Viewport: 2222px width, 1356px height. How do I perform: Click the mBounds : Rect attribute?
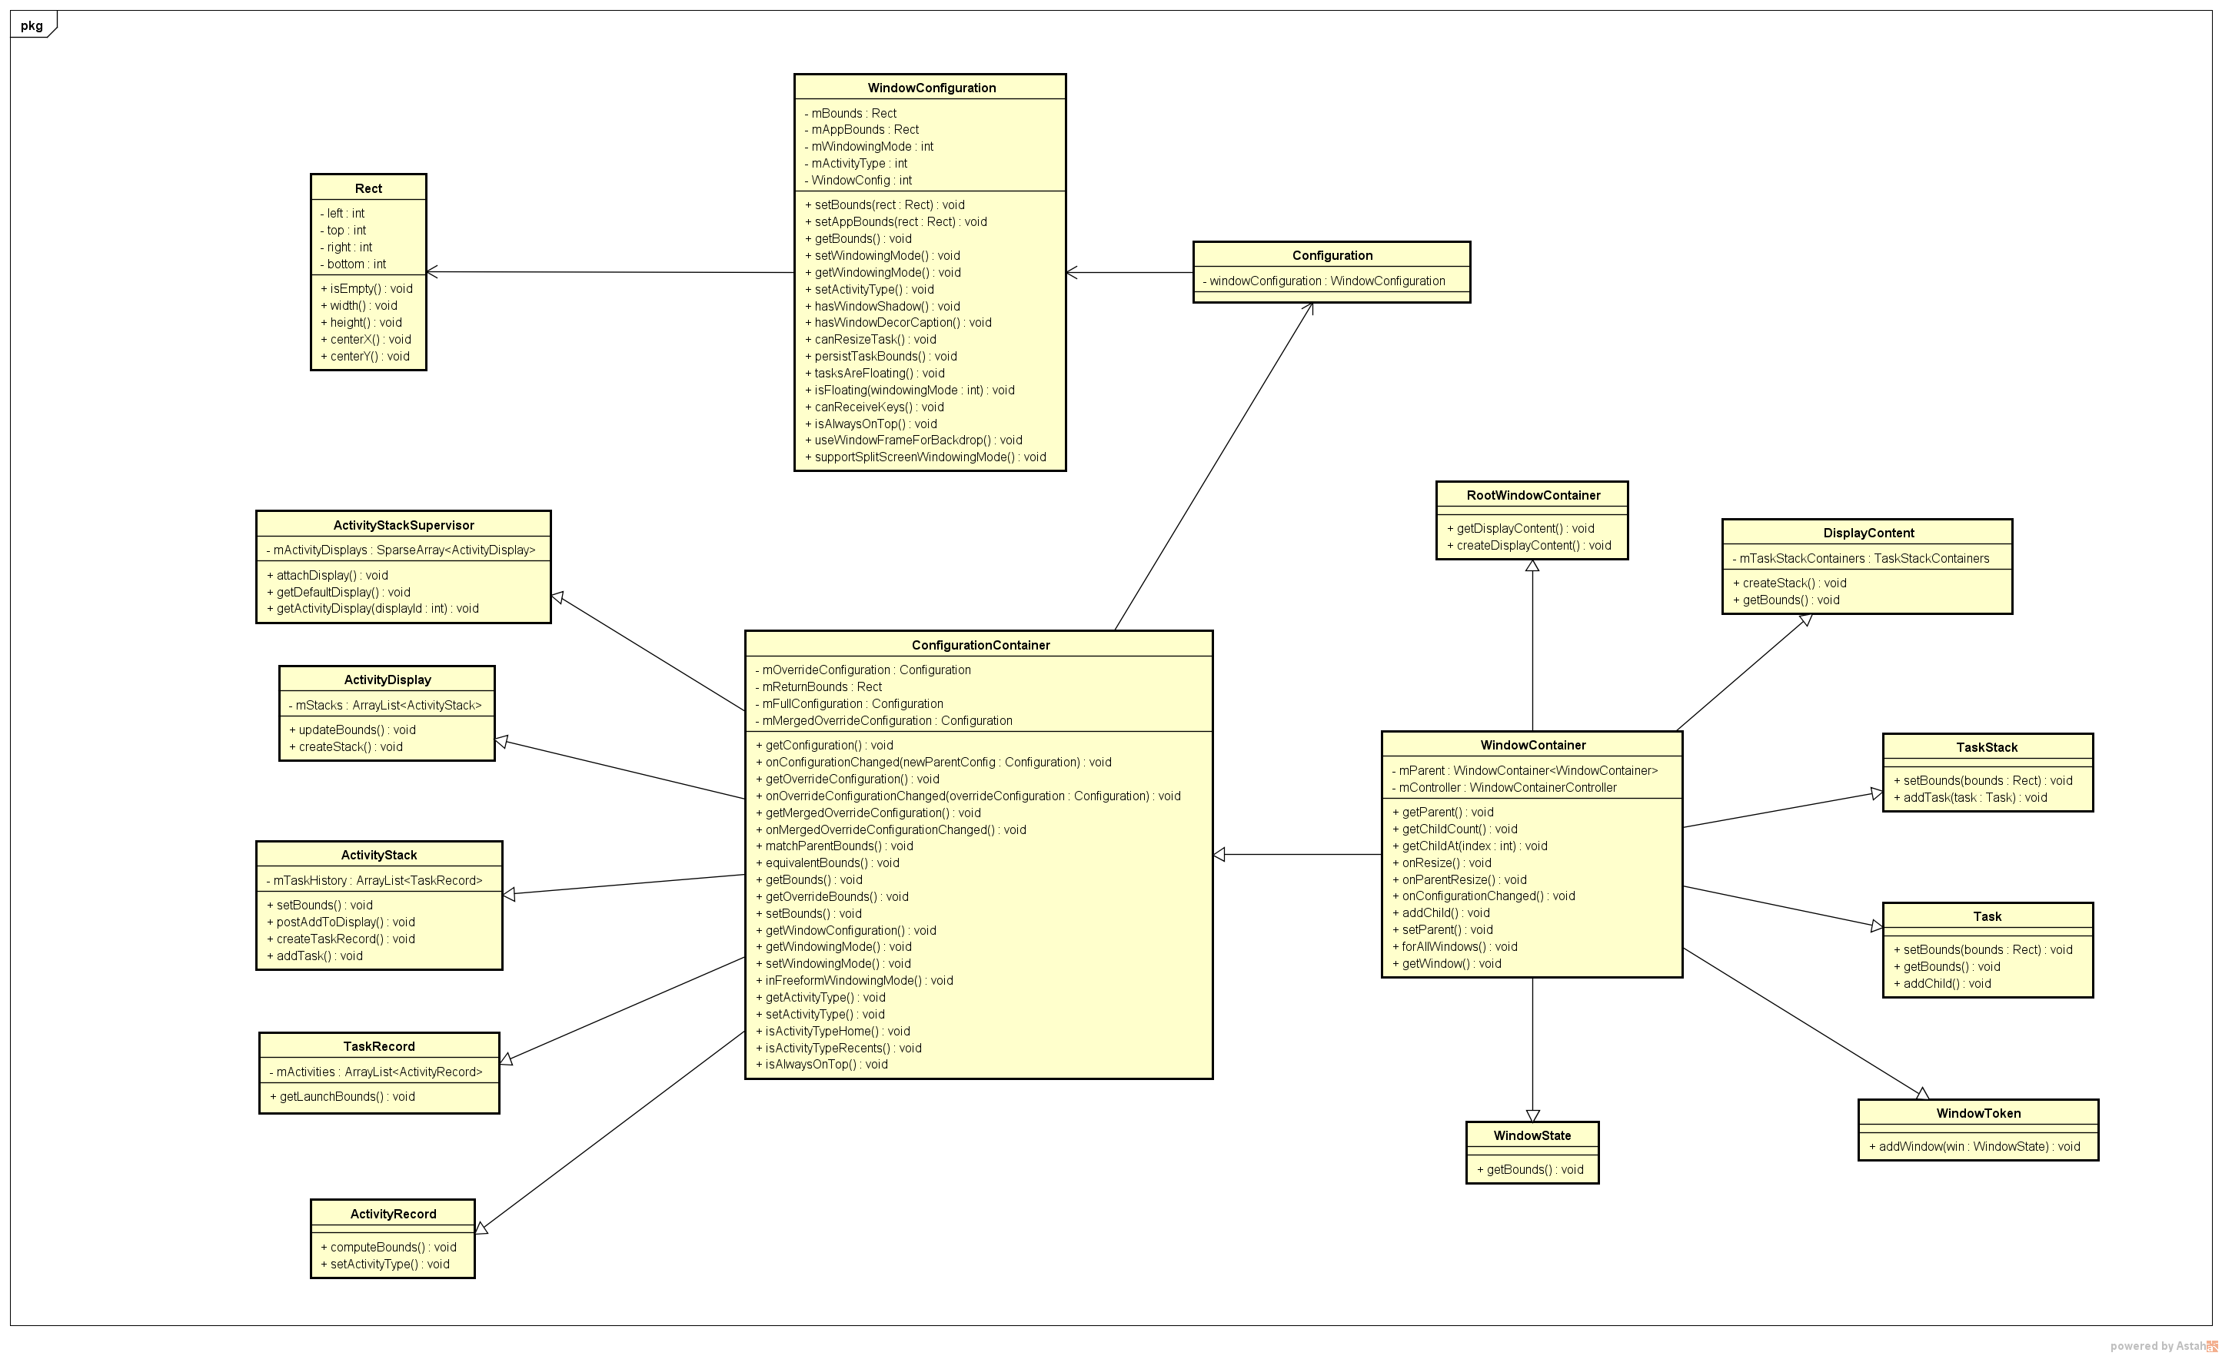click(x=850, y=114)
